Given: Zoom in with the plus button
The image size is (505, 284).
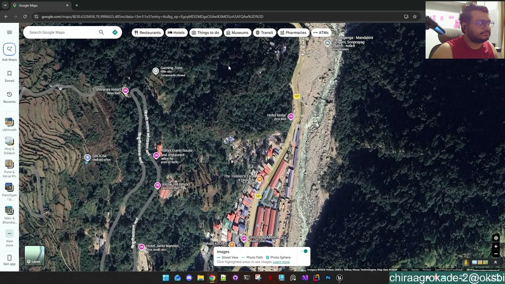Looking at the screenshot, I should tap(496, 247).
